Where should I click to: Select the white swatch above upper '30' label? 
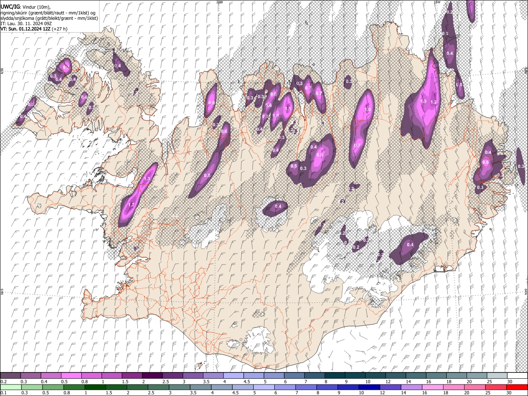(517, 376)
